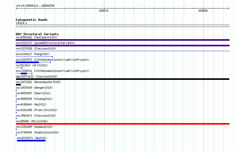The image size is (237, 151).
Task: Click the blue bar under nsv6032871
Action: (x=31, y=141)
